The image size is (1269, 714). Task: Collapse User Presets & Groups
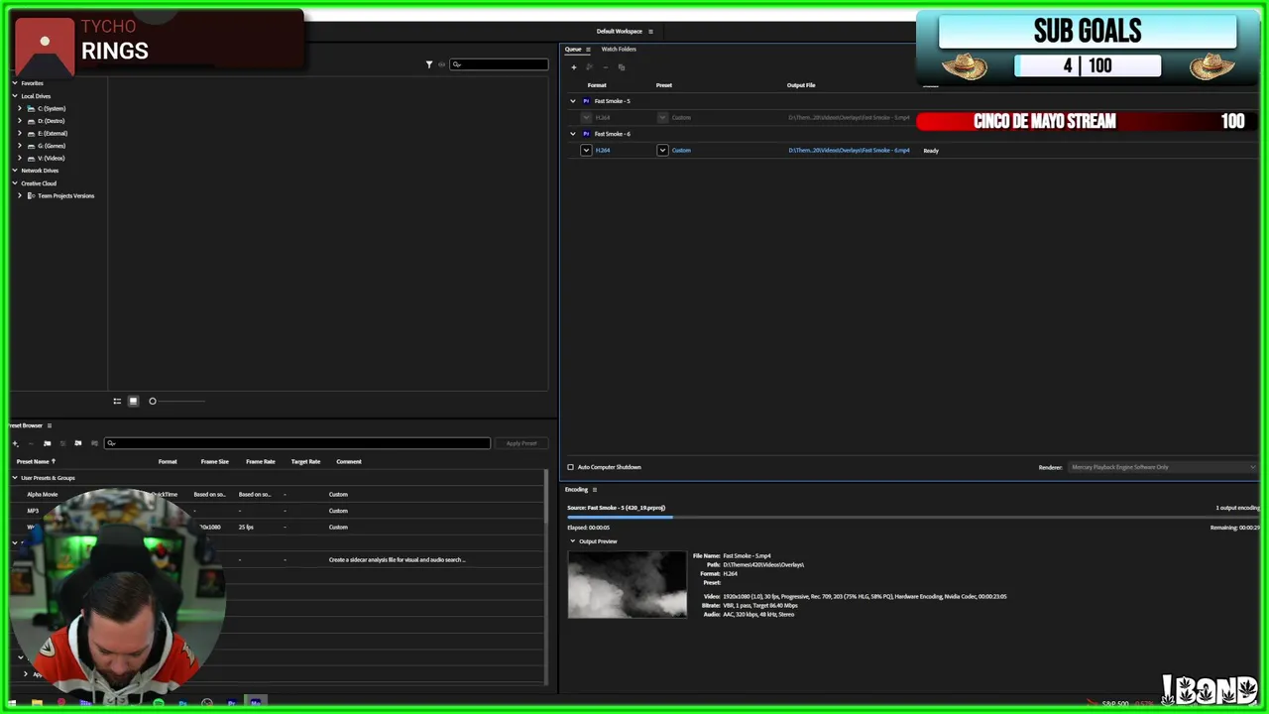click(15, 478)
